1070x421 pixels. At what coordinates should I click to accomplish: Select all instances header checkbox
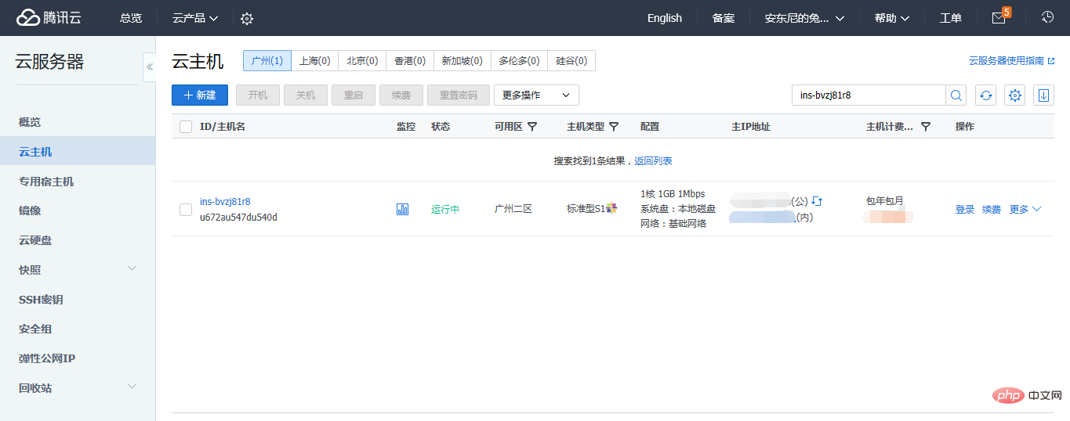coord(186,127)
